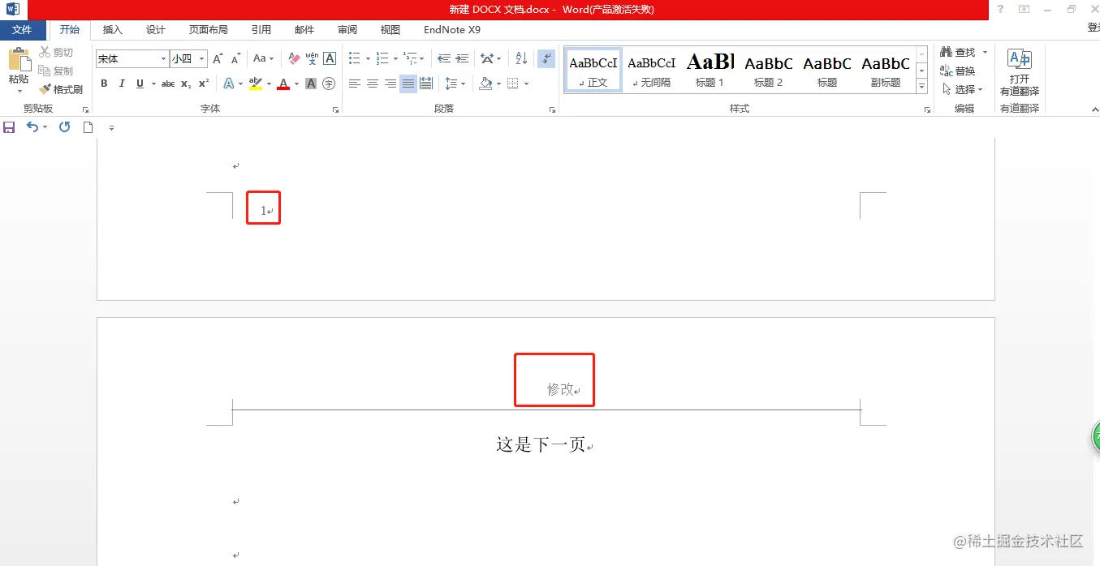
Task: Switch to the 插入 (Insert) tab
Action: click(113, 30)
